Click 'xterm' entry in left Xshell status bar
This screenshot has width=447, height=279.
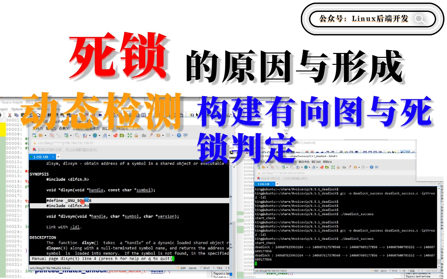click(x=192, y=268)
